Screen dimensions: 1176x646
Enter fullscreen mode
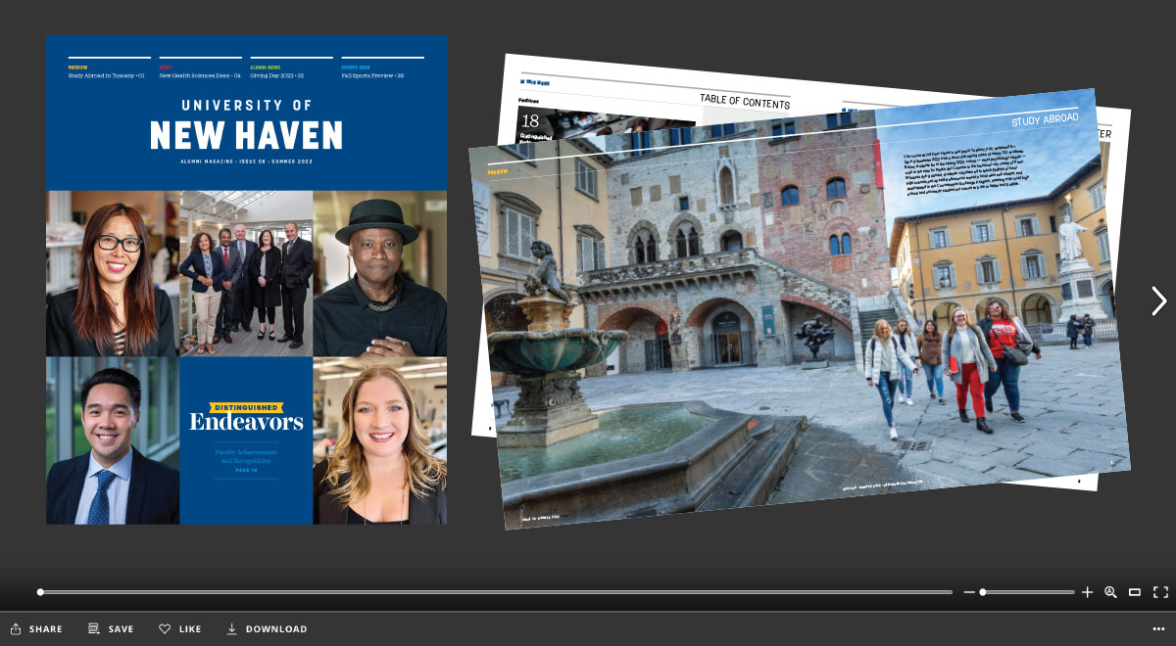coord(1160,592)
